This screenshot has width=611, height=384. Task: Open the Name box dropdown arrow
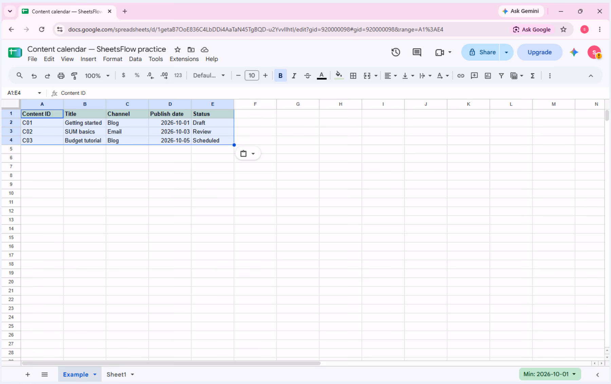pos(39,93)
